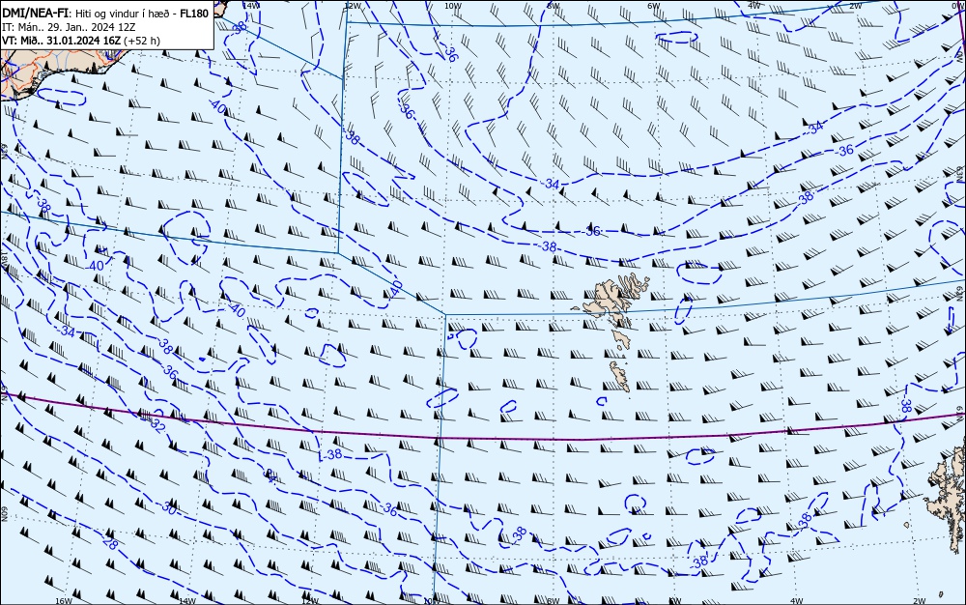Click the purple boundary line across the chart
This screenshot has width=966, height=605.
[x=483, y=436]
